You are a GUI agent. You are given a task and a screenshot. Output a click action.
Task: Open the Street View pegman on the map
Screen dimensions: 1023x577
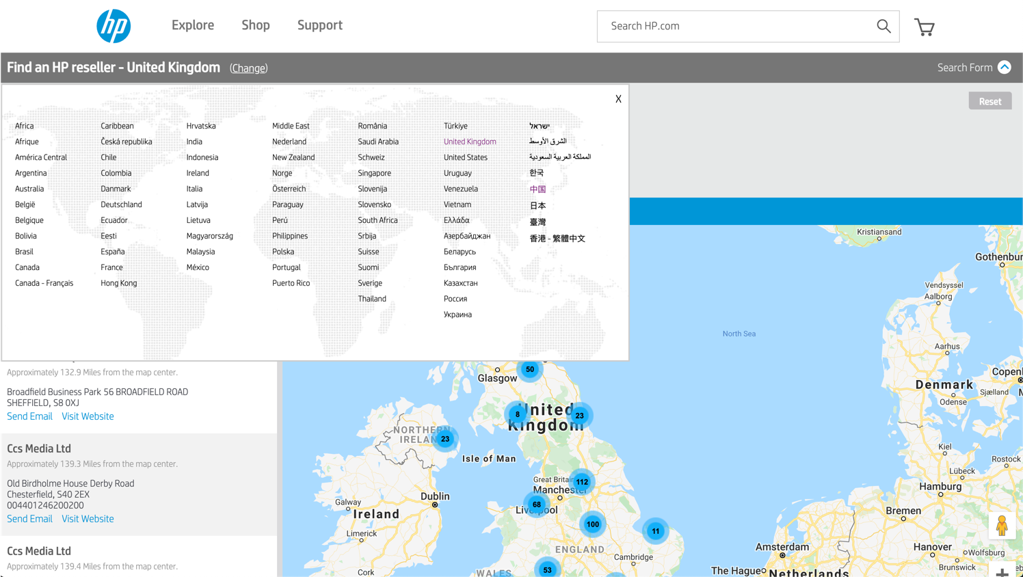click(1002, 526)
